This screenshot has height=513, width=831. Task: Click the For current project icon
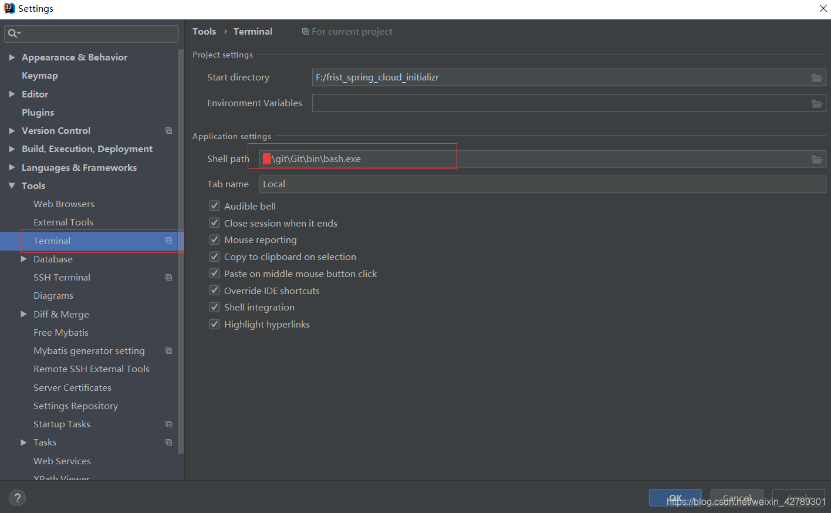pos(305,32)
